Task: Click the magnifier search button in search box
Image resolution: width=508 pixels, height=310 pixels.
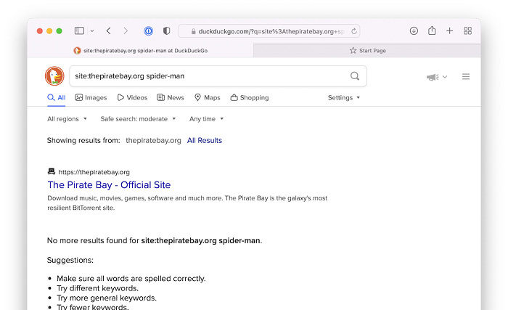Action: 354,76
